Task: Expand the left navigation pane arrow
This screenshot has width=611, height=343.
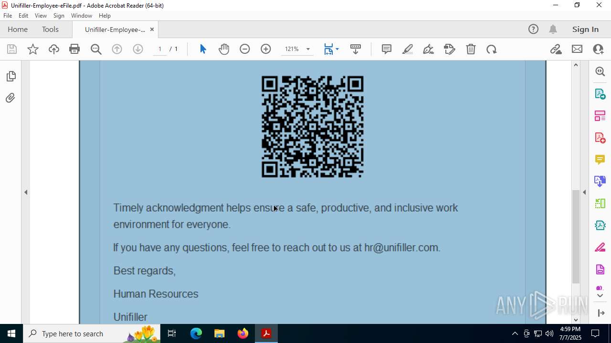Action: tap(26, 192)
